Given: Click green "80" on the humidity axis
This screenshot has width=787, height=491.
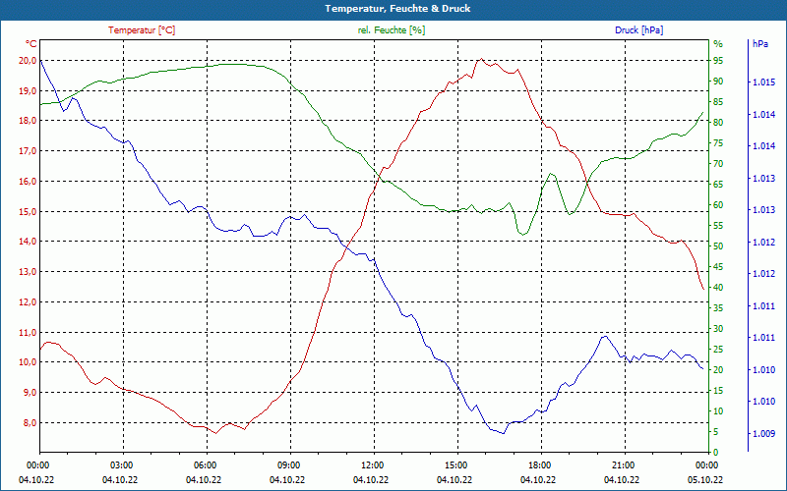Looking at the screenshot, I should tap(718, 122).
